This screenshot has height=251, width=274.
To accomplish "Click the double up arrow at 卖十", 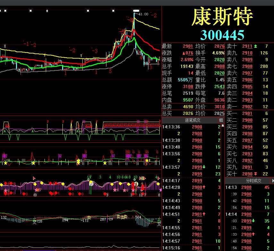I will [x=255, y=46].
